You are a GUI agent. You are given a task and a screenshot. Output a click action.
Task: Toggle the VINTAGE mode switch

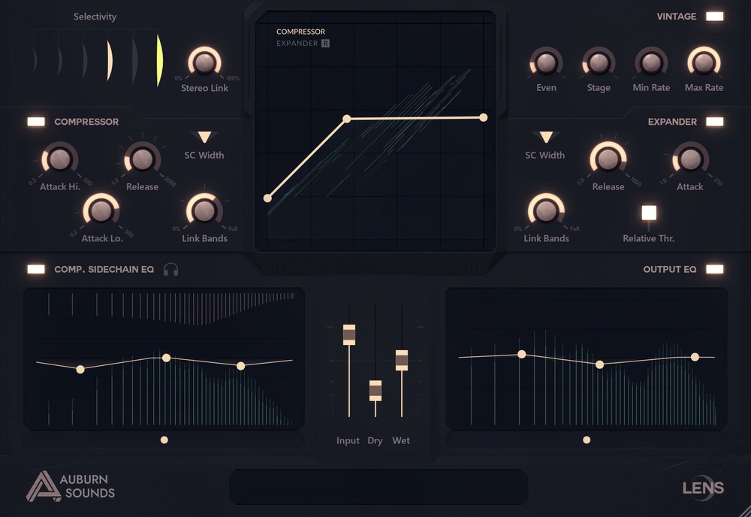(x=714, y=17)
